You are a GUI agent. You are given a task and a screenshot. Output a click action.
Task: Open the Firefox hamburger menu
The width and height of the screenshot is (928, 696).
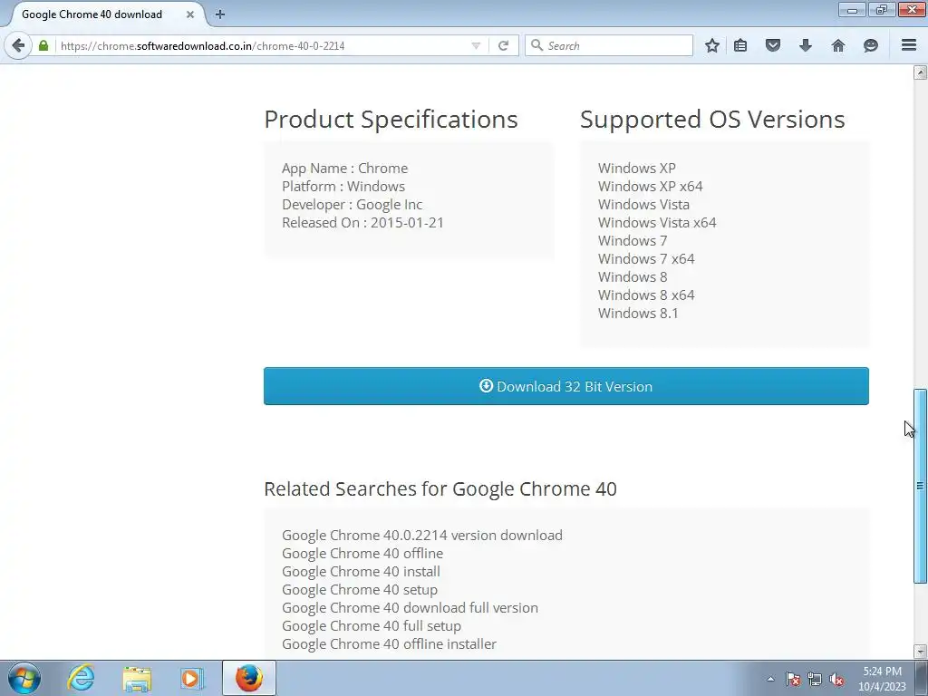coord(909,45)
